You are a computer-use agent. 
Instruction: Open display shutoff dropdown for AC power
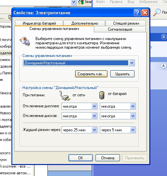point(94,106)
